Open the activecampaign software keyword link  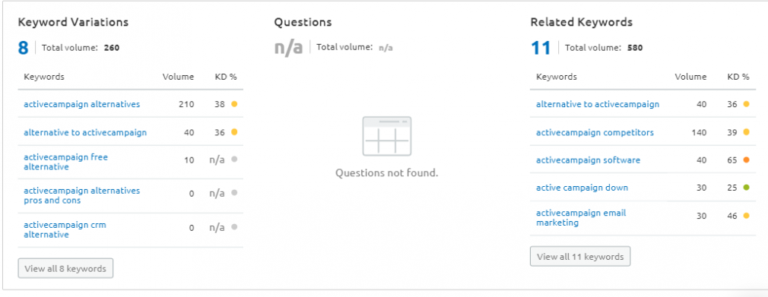pos(588,160)
